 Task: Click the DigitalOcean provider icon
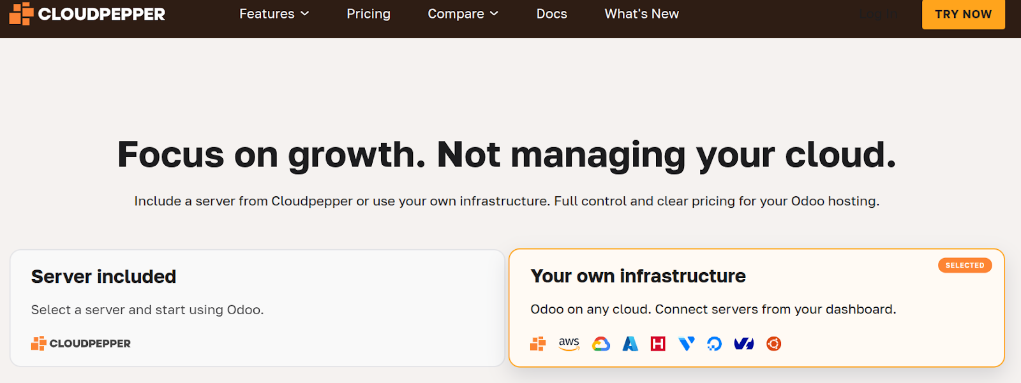(714, 344)
